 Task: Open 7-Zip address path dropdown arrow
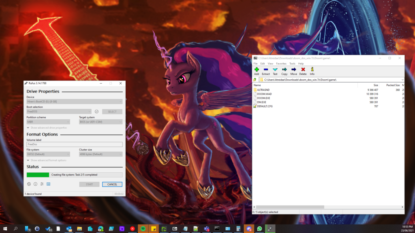coord(402,80)
